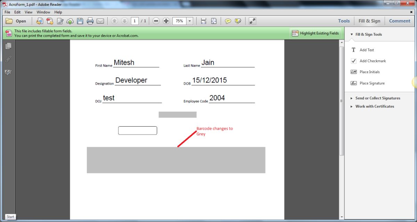Select the highlight text tool icon
This screenshot has width=417, height=222.
[x=238, y=21]
